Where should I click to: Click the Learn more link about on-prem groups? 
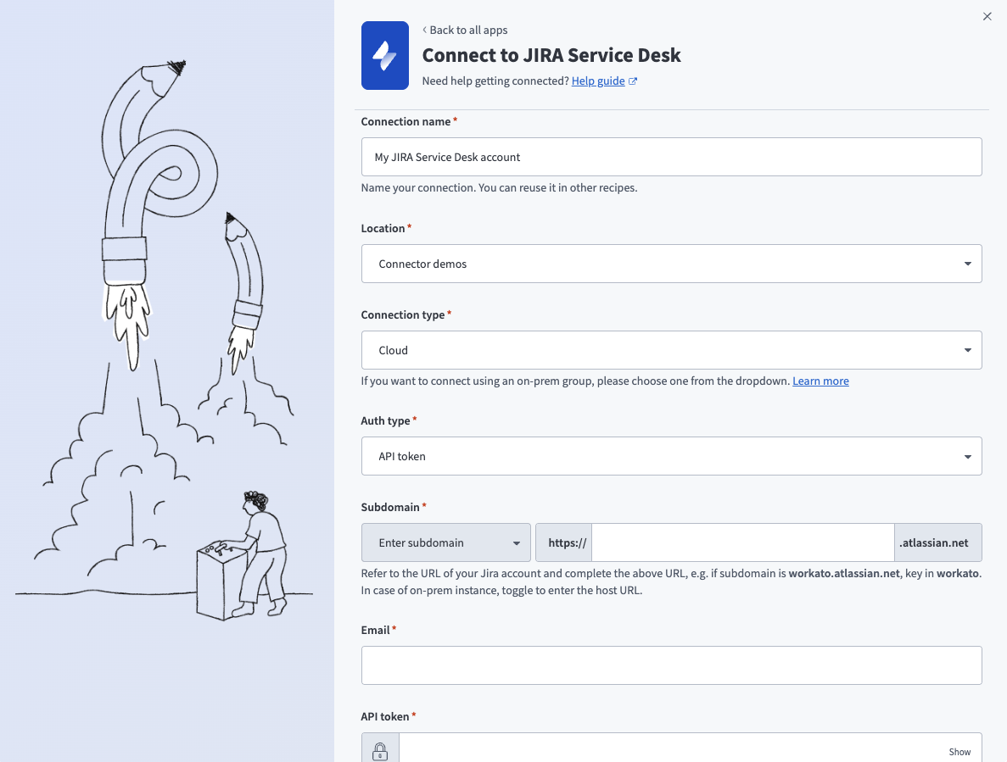pos(820,381)
